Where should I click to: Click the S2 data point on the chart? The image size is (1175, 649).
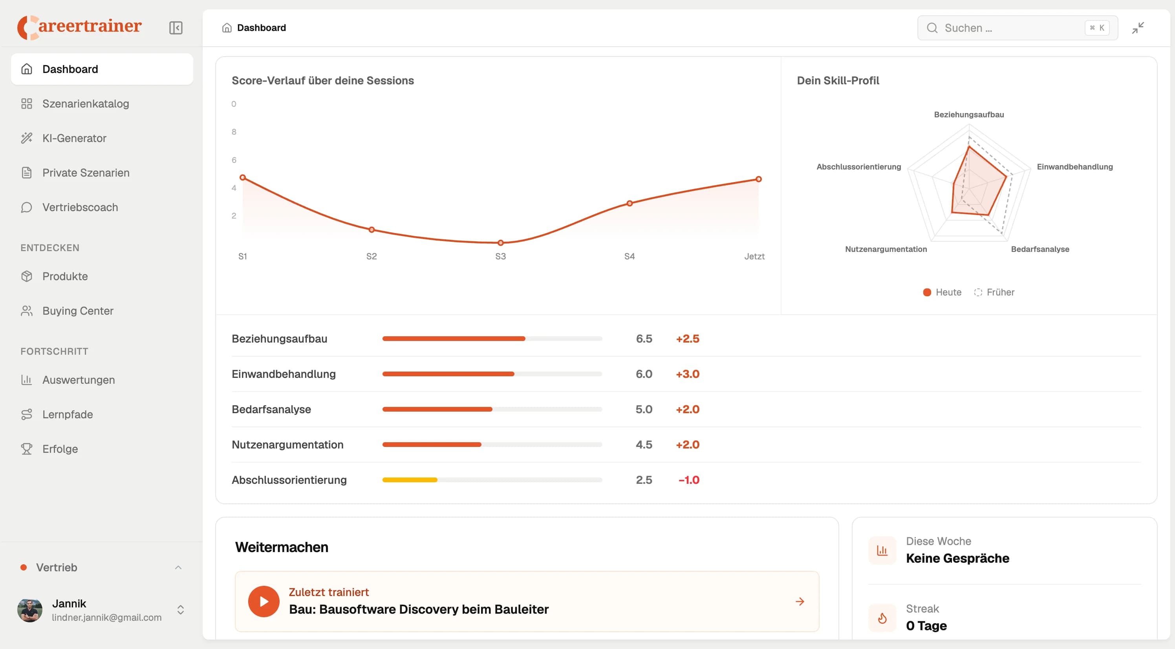(x=372, y=230)
